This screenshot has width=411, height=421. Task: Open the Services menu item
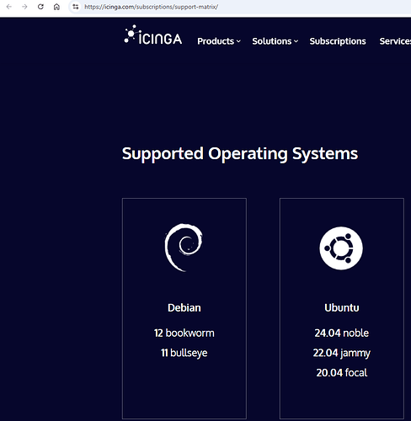395,41
